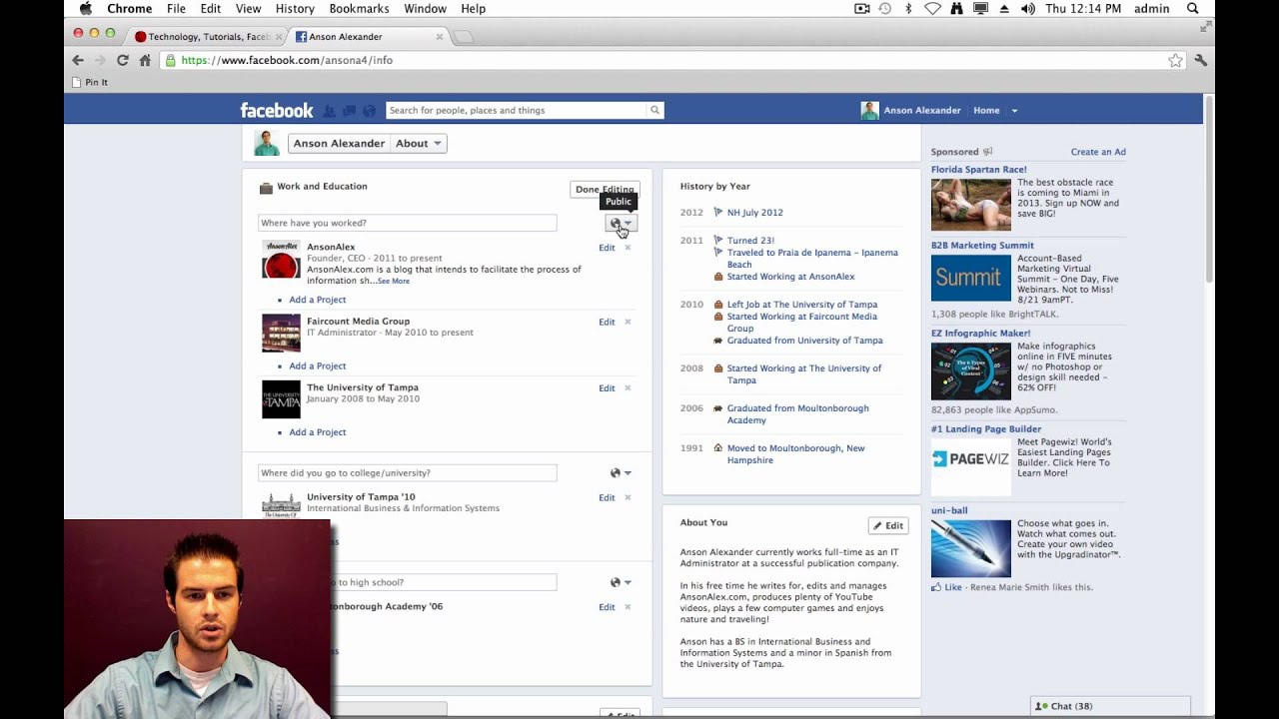Open the Chrome wrench settings menu
Screen dimensions: 1279x719
pyautogui.click(x=1200, y=60)
